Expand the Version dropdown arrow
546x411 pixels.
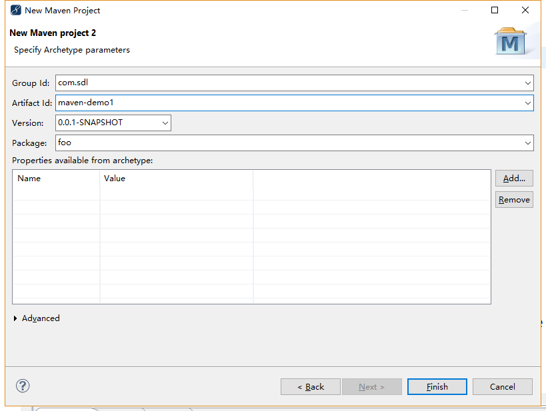(x=165, y=123)
